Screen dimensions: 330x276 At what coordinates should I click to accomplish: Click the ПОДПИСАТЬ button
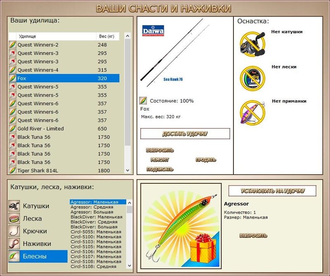point(160,169)
